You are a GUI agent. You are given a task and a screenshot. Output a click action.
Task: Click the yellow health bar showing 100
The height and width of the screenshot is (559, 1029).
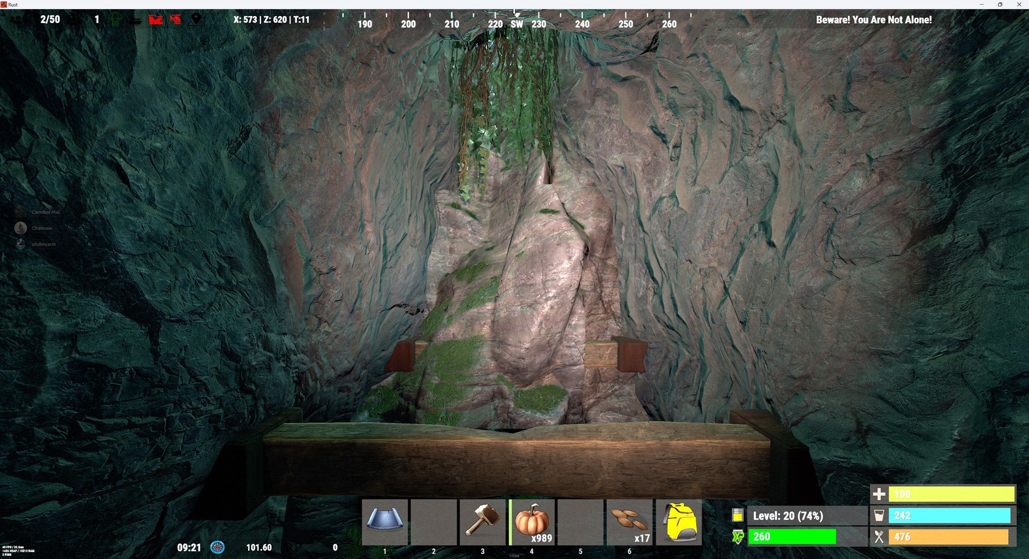[x=951, y=494]
